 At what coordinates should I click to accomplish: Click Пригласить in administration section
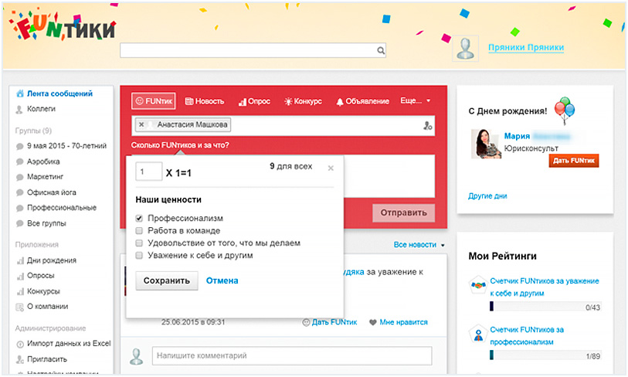coord(47,359)
